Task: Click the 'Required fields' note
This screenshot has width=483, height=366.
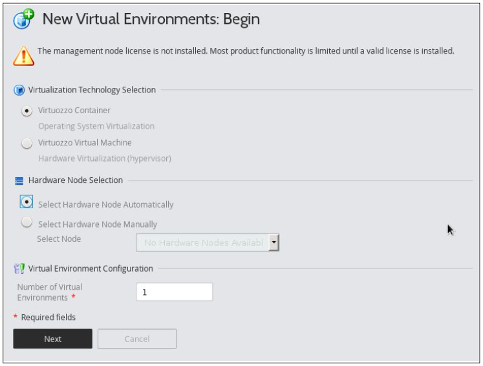Action: pyautogui.click(x=48, y=317)
